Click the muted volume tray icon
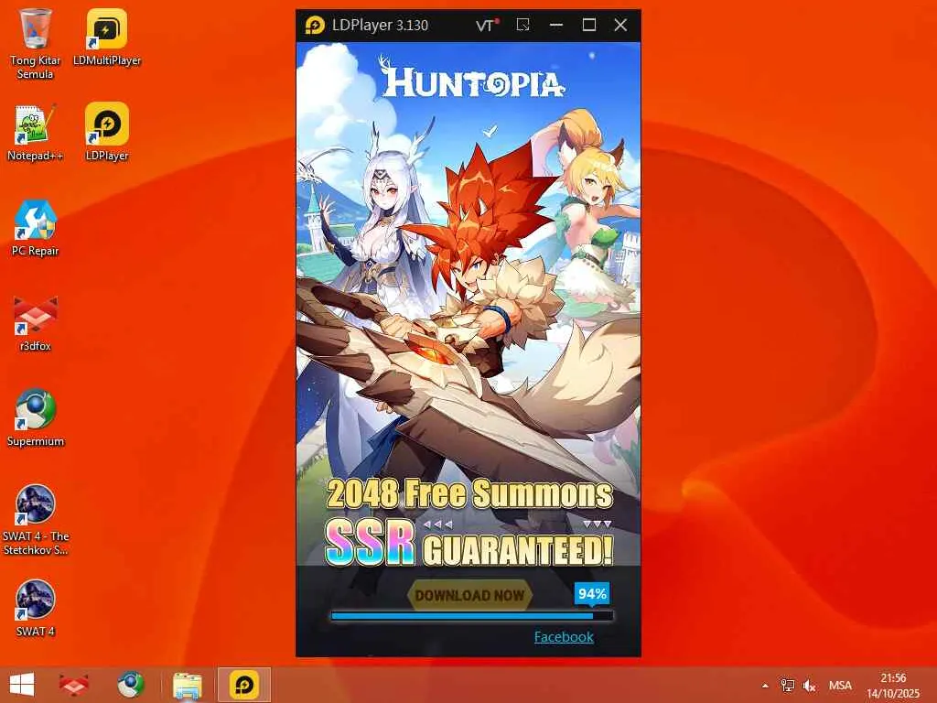Viewport: 937px width, 703px height. tap(810, 686)
